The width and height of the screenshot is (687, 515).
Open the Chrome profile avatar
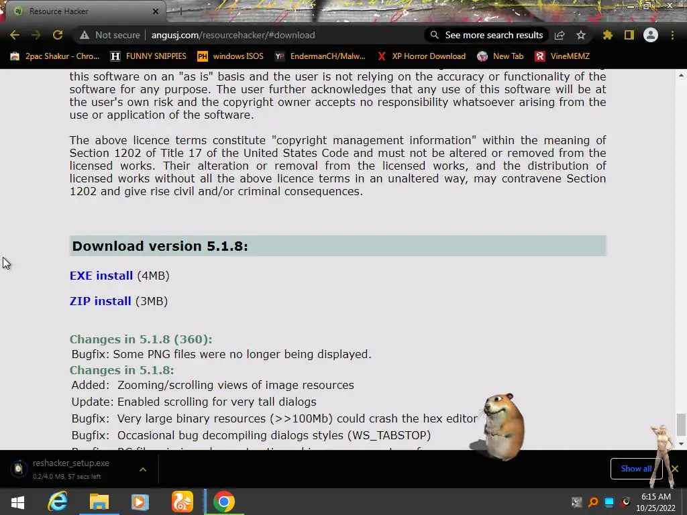pyautogui.click(x=651, y=35)
